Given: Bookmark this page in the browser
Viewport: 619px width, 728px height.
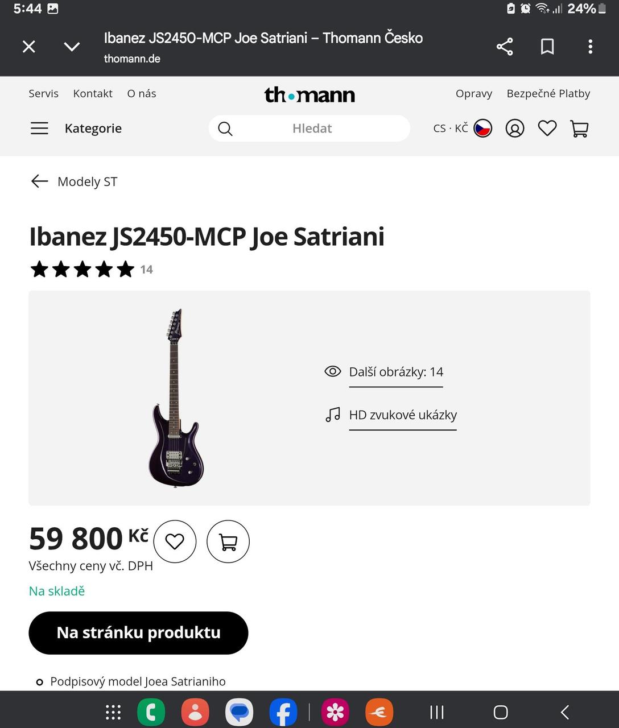Looking at the screenshot, I should tap(547, 47).
